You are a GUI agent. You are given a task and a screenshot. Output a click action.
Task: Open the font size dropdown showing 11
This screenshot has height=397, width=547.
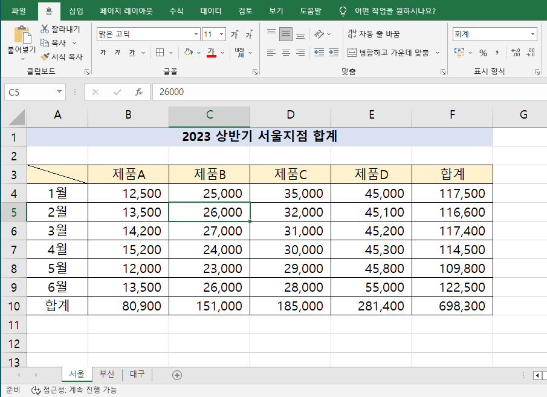[222, 34]
